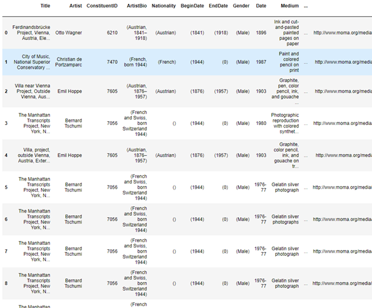
Task: Select the Villa, project, outside Vienna title
Action: coord(34,155)
